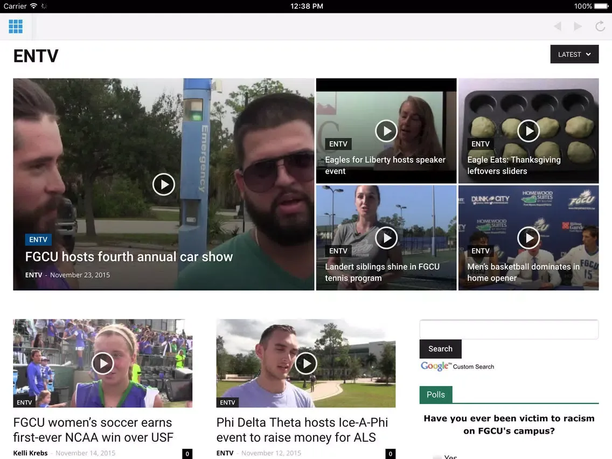Go forward with the right arrow

pos(578,26)
